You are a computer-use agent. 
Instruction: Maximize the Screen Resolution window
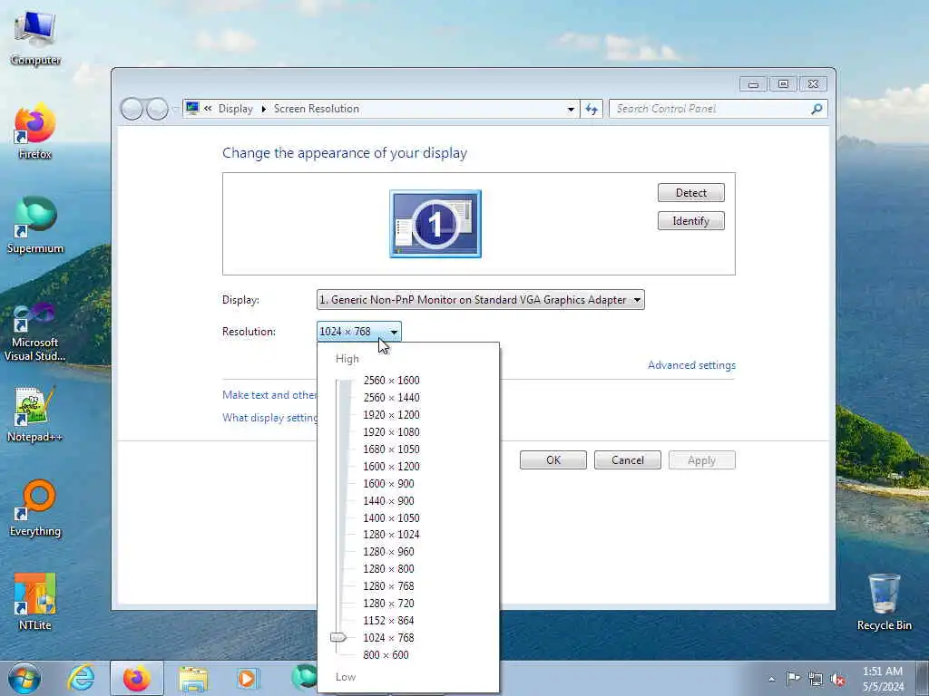tap(783, 84)
